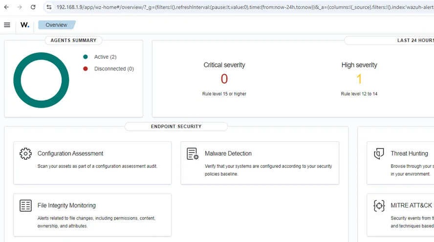
Task: Click the Disconnected (0) legend entry
Action: [x=114, y=68]
